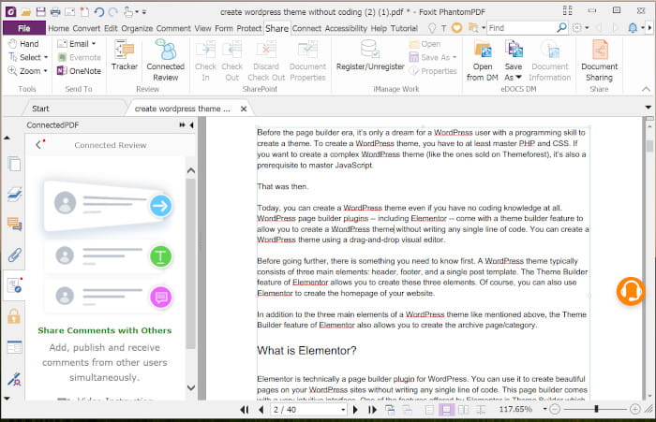Open the document tabs list dropdown
Image resolution: width=656 pixels, height=422 pixels.
[649, 108]
